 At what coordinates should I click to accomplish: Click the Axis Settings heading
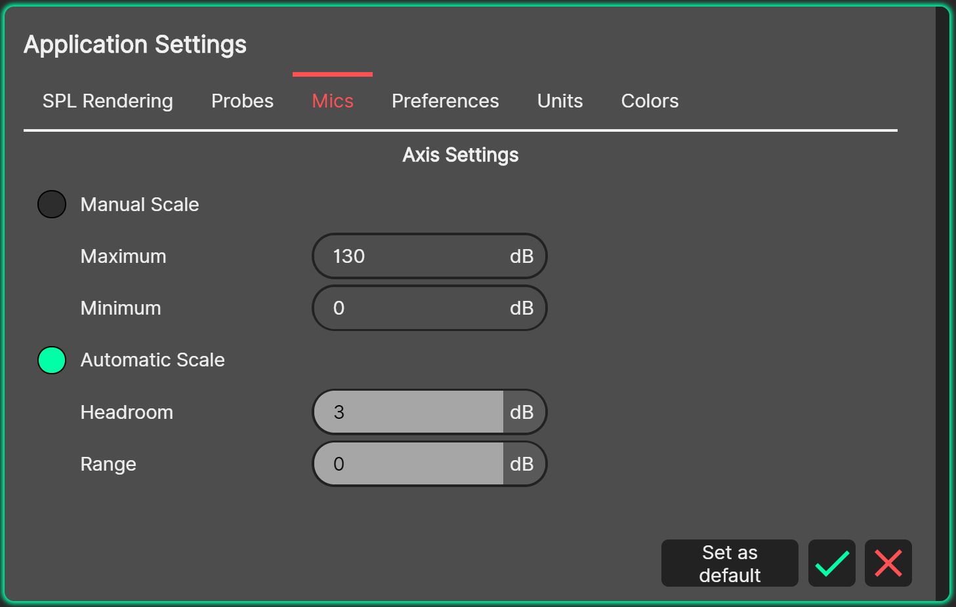pos(460,155)
